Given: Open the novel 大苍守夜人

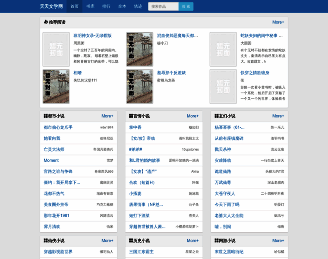Looking at the screenshot, I should point(225,193).
